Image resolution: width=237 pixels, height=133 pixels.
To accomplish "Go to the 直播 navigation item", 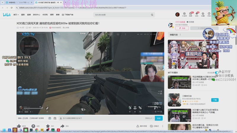I will coord(29,14).
